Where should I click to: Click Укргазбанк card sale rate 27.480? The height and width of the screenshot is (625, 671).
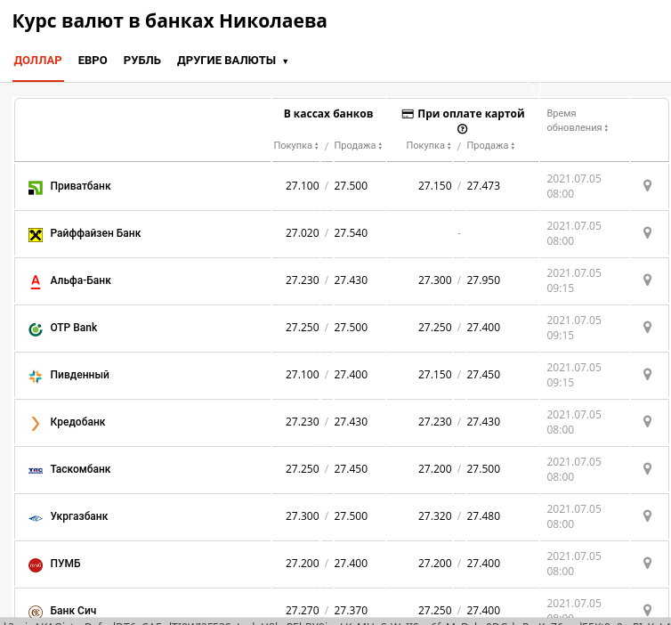(483, 515)
